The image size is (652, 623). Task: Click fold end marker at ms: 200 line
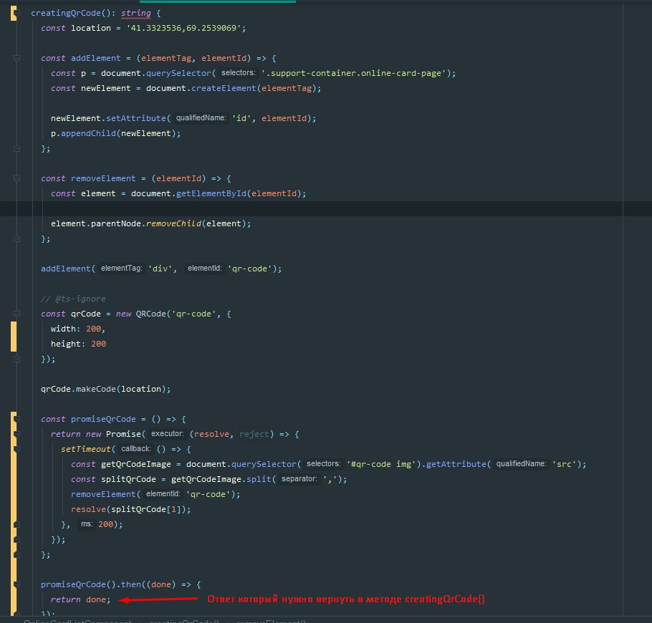(x=16, y=524)
